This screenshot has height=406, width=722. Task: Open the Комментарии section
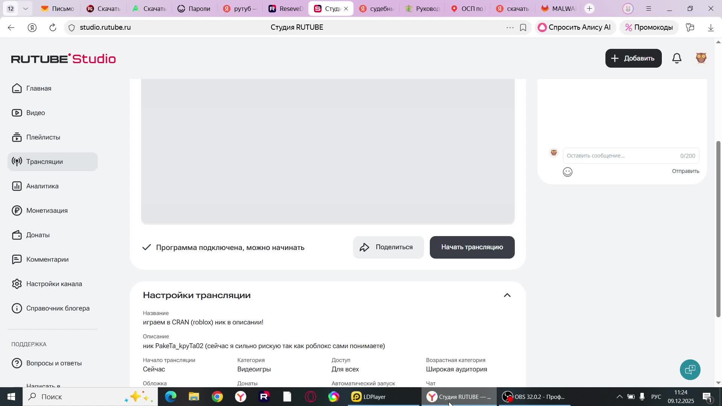click(47, 259)
